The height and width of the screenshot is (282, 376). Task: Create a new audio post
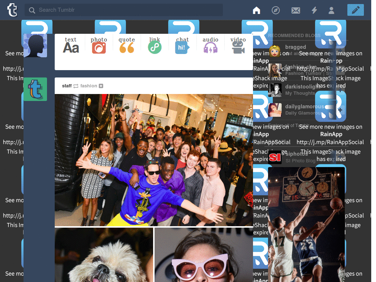tap(210, 45)
